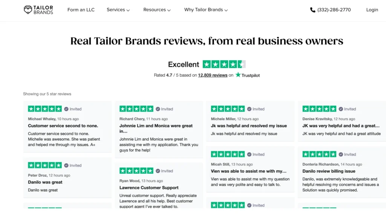This screenshot has width=386, height=220.
Task: Open the Why Tailor Brands dropdown
Action: tap(204, 10)
